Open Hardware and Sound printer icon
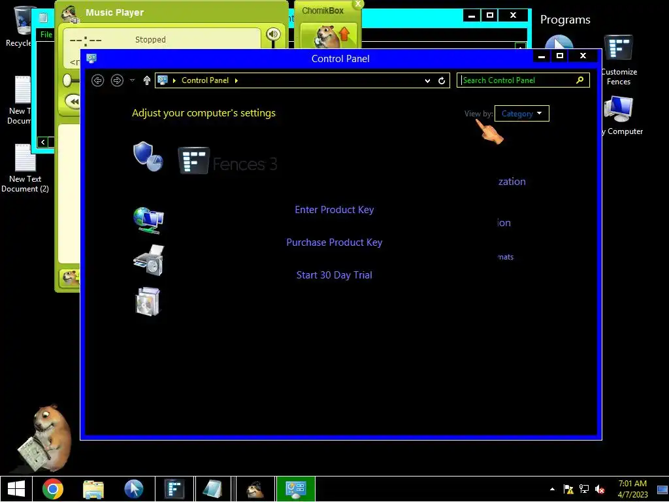 pyautogui.click(x=148, y=260)
